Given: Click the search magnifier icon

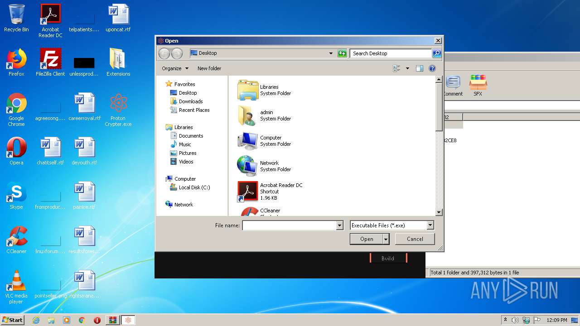Looking at the screenshot, I should pyautogui.click(x=436, y=53).
